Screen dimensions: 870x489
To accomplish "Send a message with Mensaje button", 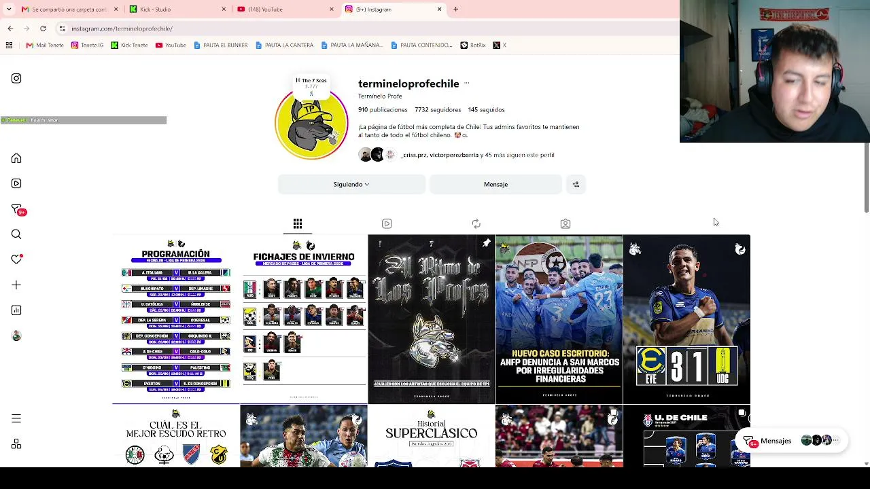I will pos(495,184).
